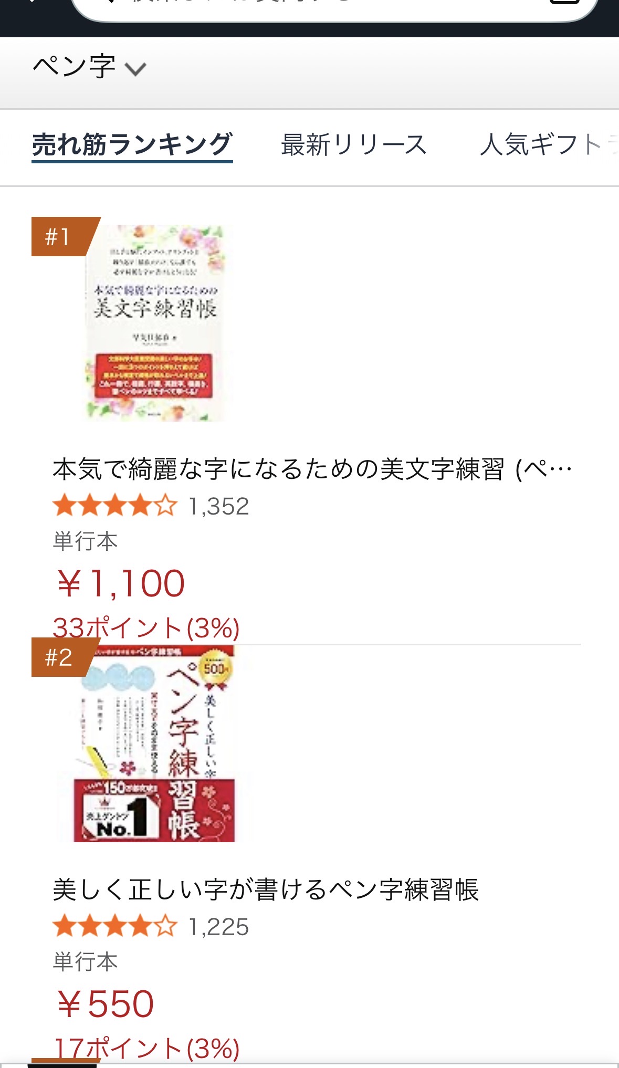View the 1,225 reviews count

pyautogui.click(x=219, y=927)
